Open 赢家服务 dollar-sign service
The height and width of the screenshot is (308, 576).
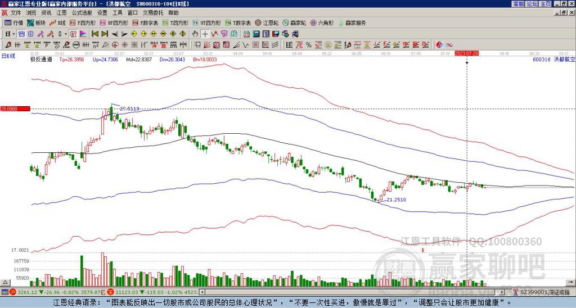[352, 22]
